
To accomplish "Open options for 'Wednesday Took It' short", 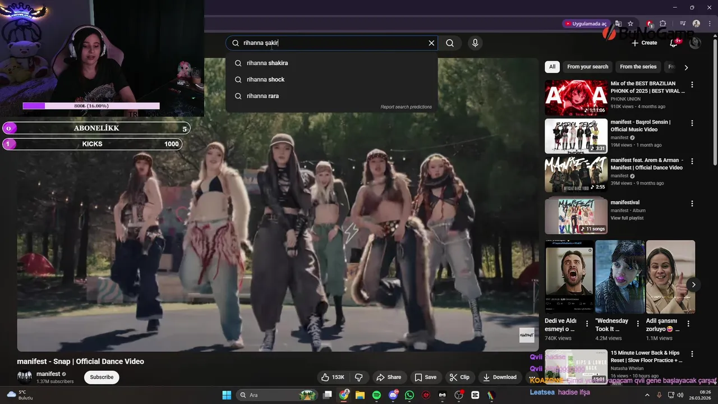I will 638,324.
